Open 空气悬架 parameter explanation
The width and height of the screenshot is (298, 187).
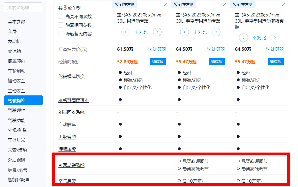click(x=67, y=181)
